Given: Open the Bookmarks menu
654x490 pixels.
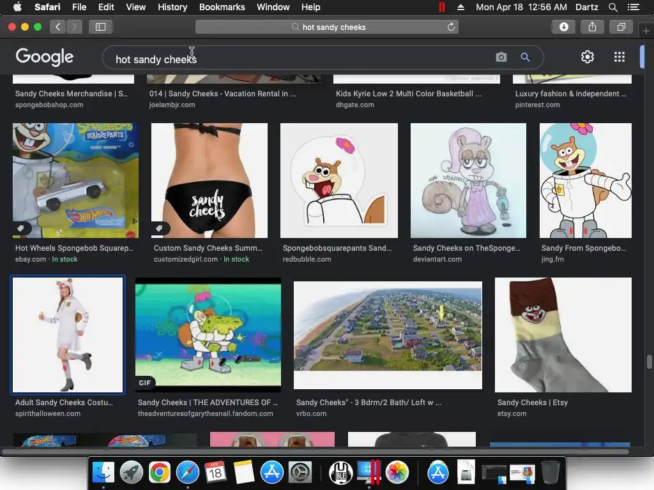Looking at the screenshot, I should click(222, 7).
